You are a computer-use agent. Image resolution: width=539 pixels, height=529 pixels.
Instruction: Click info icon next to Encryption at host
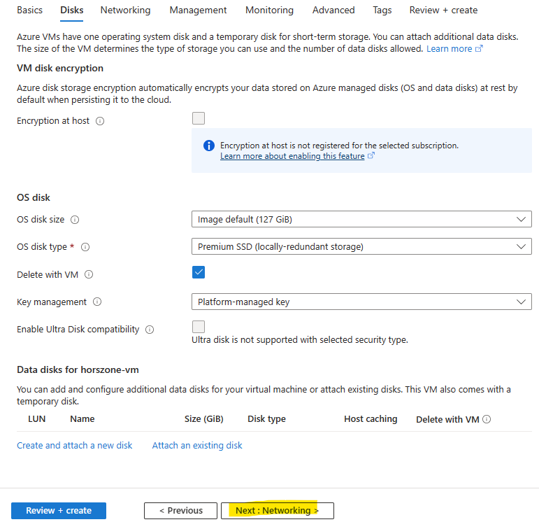(x=100, y=121)
